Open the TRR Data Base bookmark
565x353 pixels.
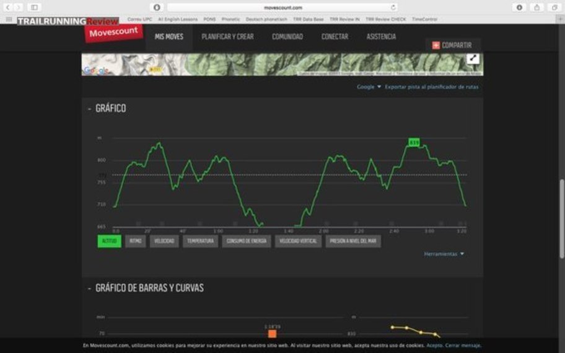pos(308,19)
